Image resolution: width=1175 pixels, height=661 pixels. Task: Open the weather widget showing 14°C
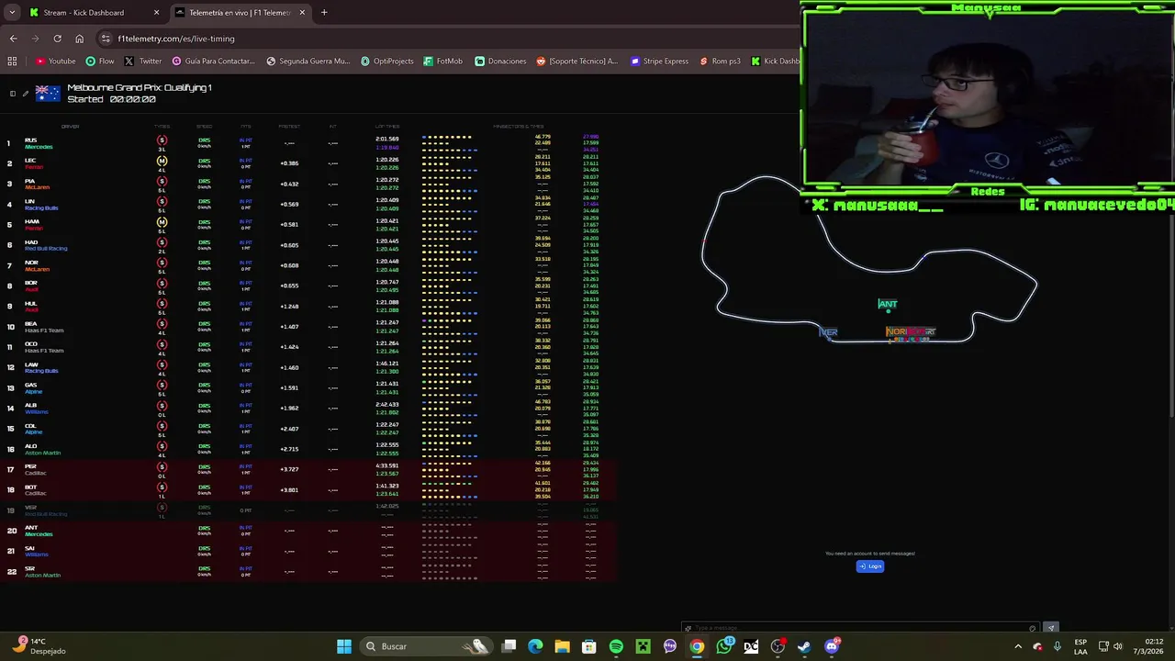coord(40,646)
